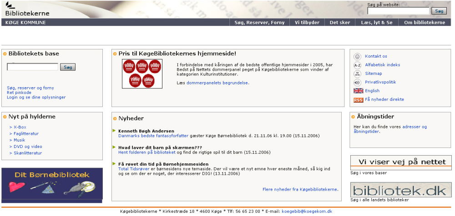Image resolution: width=455 pixels, height=216 pixels.
Task: Click the Søg på website input field
Action: coord(398,11)
